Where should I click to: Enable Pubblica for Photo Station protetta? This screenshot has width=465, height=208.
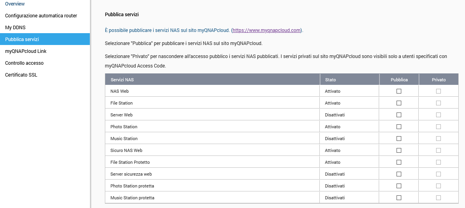[x=399, y=186]
